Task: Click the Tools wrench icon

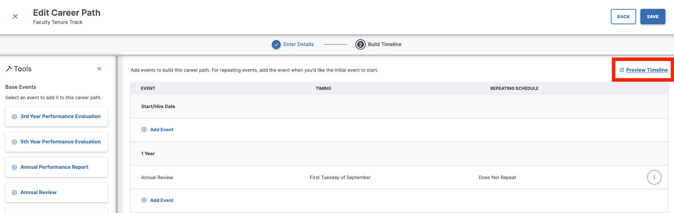Action: (9, 69)
